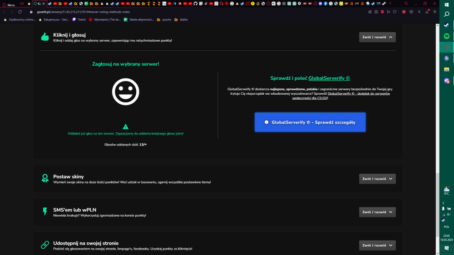The width and height of the screenshot is (454, 255).
Task: Open a new tab with plus icon
Action: point(390,4)
